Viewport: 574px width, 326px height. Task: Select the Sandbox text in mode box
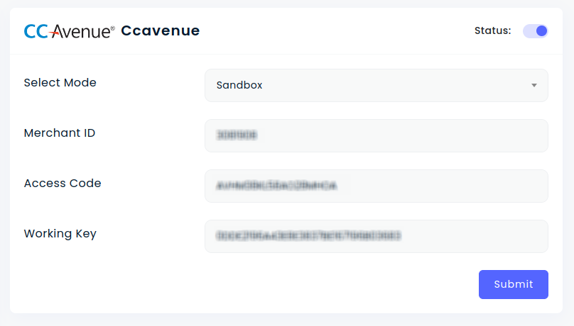click(239, 85)
